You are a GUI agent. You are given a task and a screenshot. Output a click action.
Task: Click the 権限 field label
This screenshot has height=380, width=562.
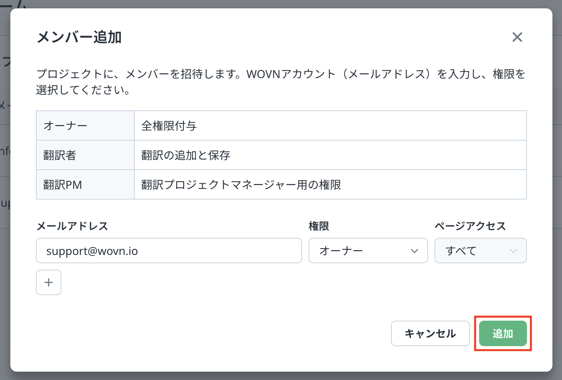[x=319, y=226]
